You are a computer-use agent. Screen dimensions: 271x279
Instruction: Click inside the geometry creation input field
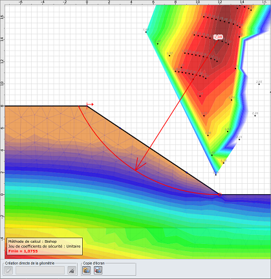coord(40,270)
